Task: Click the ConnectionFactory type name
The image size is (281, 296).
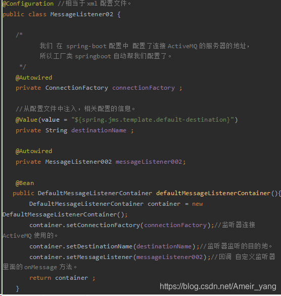Action: point(77,88)
